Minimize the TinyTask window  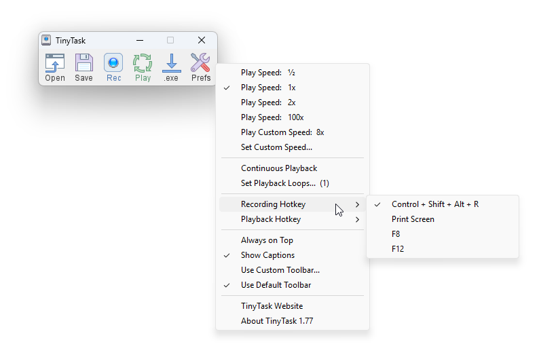coord(140,40)
